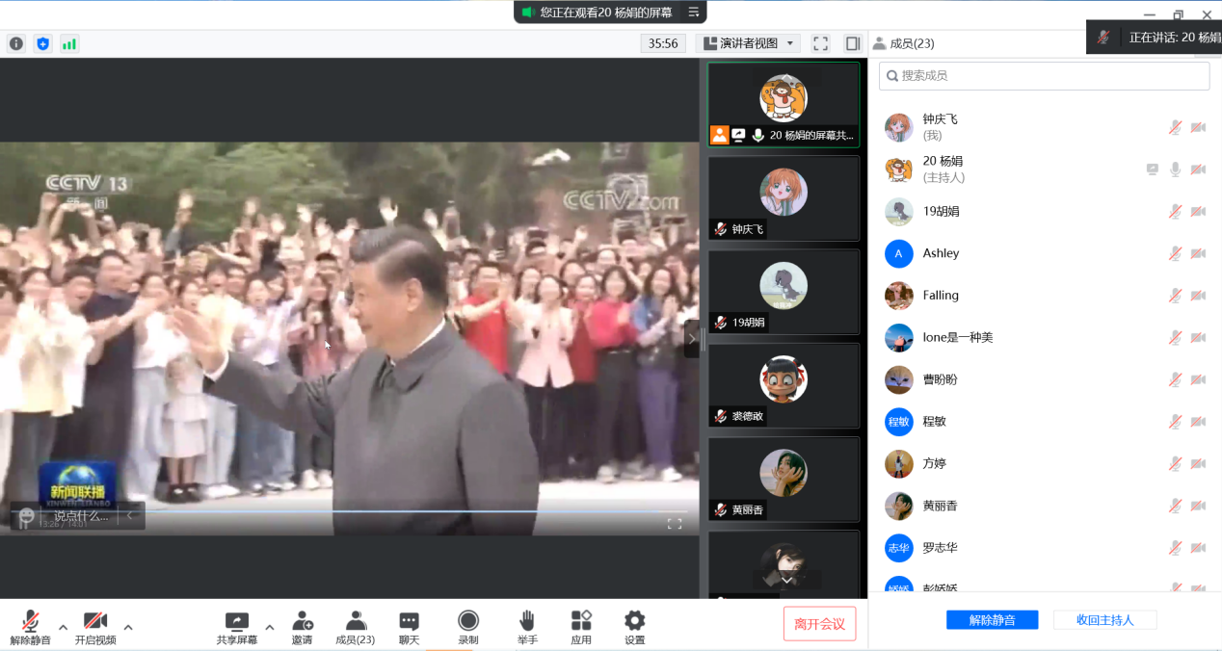This screenshot has height=651, width=1222.
Task: Select the 钟庆飞 video thumbnail
Action: point(784,198)
